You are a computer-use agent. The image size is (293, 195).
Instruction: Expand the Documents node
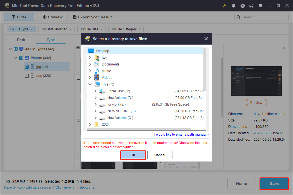pyautogui.click(x=90, y=64)
